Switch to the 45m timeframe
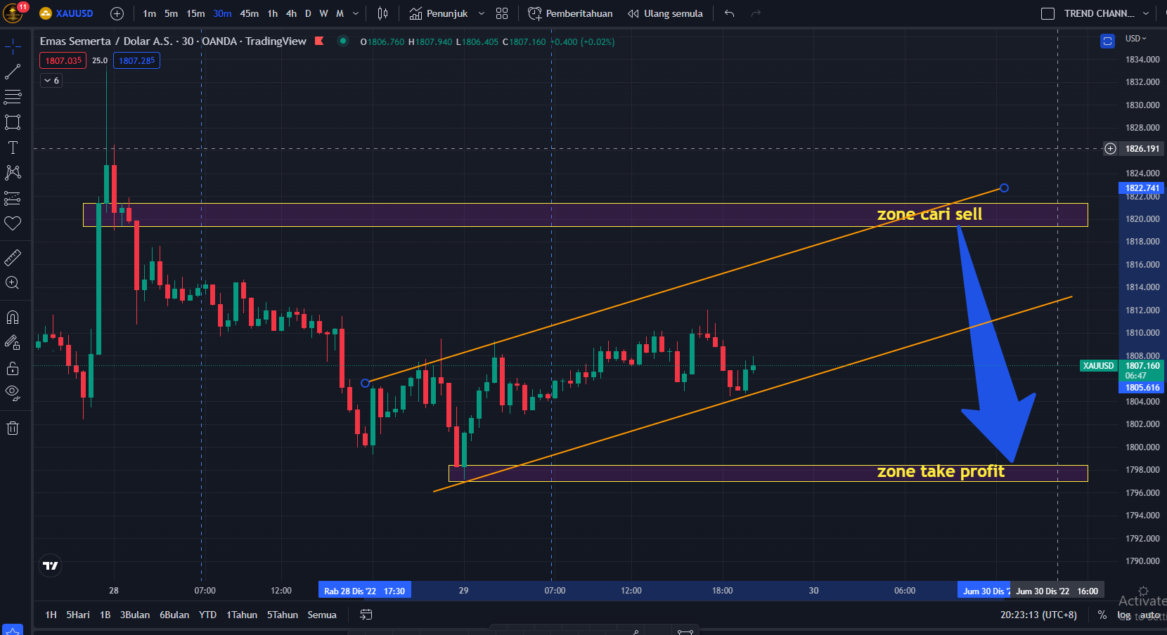Viewport: 1167px width, 635px height. (x=249, y=13)
